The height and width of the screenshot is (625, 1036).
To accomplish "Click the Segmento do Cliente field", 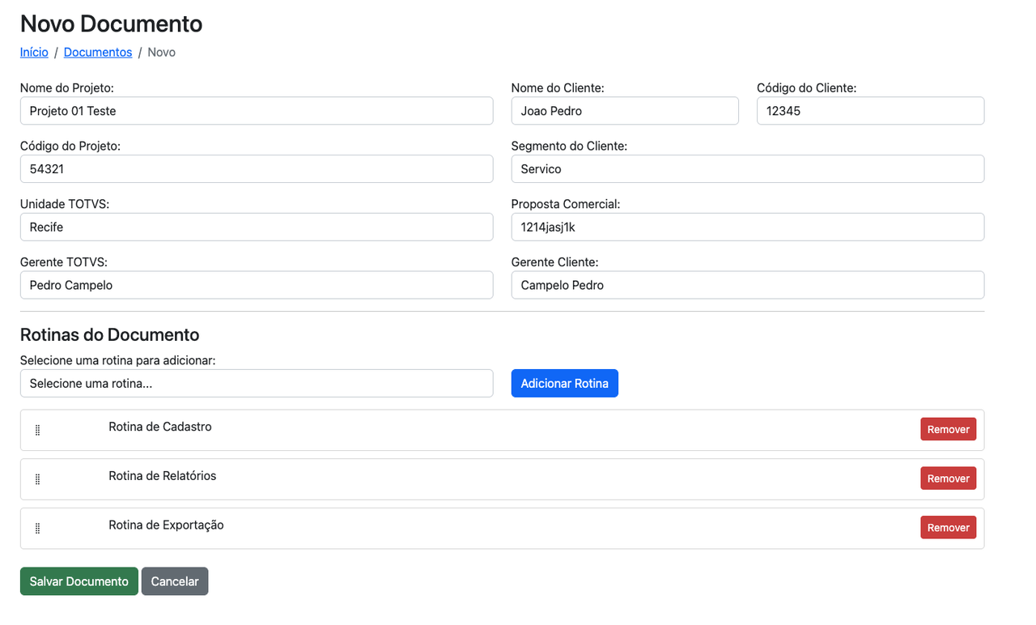I will [x=748, y=169].
